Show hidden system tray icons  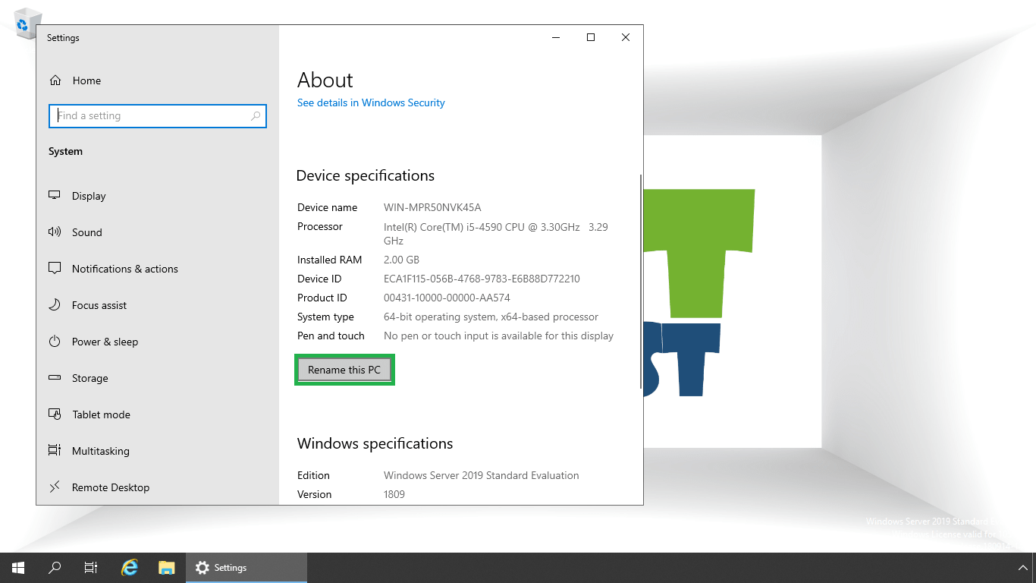[1022, 568]
